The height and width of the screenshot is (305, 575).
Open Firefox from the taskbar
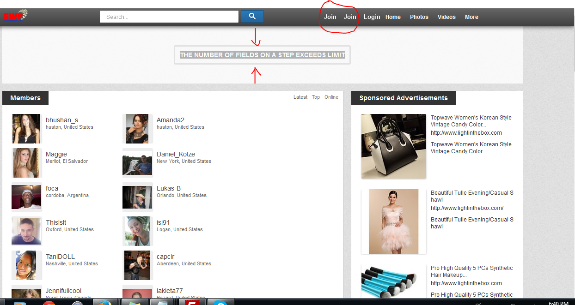(105, 302)
